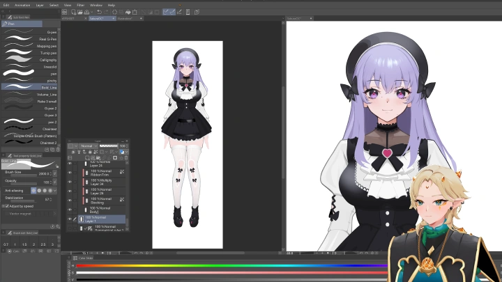Open the Clip Studio launcher icon
The height and width of the screenshot is (282, 502).
(x=64, y=12)
